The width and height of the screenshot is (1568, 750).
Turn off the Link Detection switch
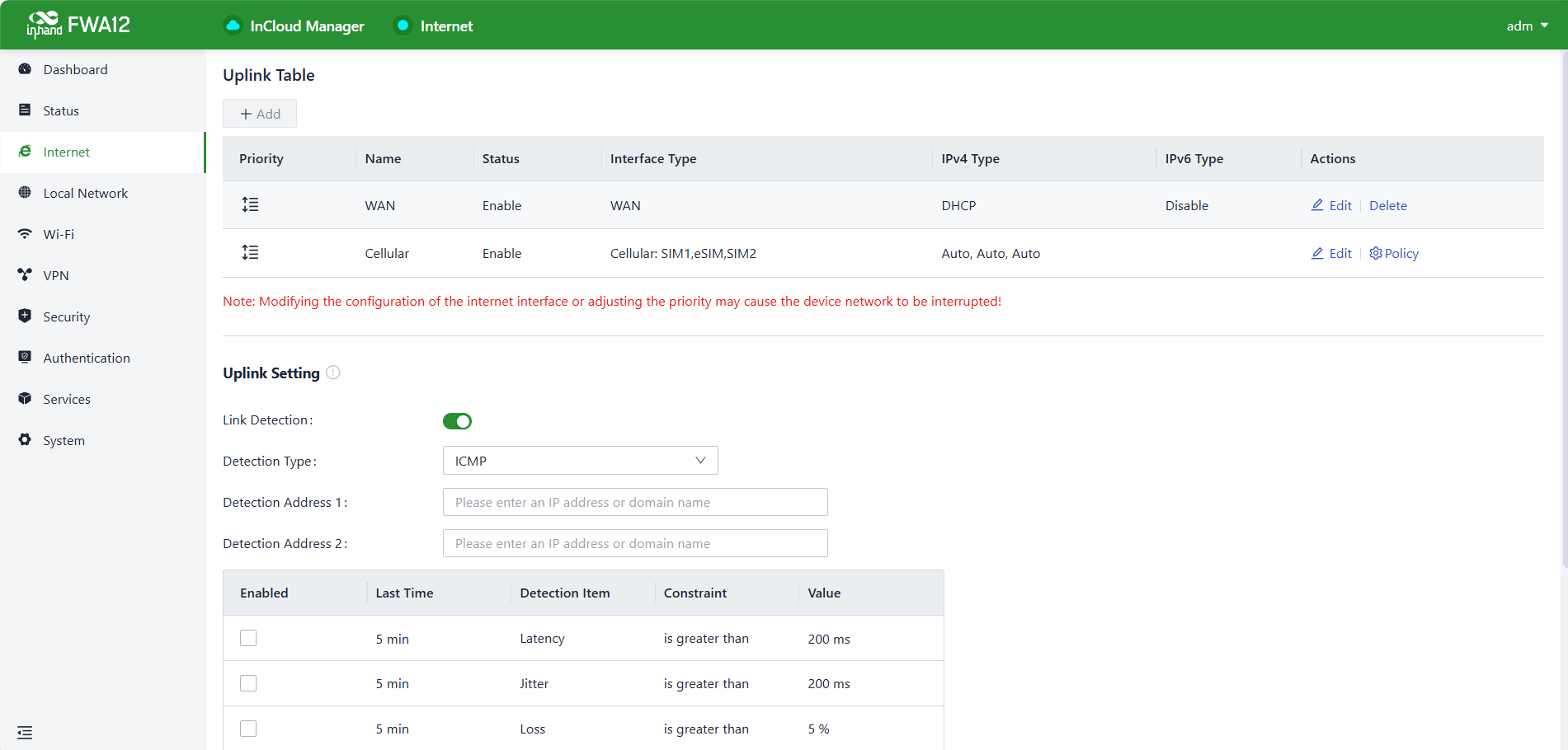457,421
